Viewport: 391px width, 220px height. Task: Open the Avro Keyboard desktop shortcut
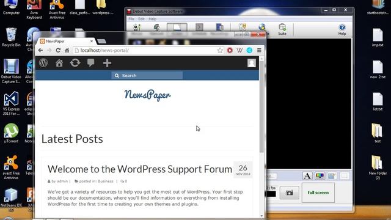click(x=34, y=10)
